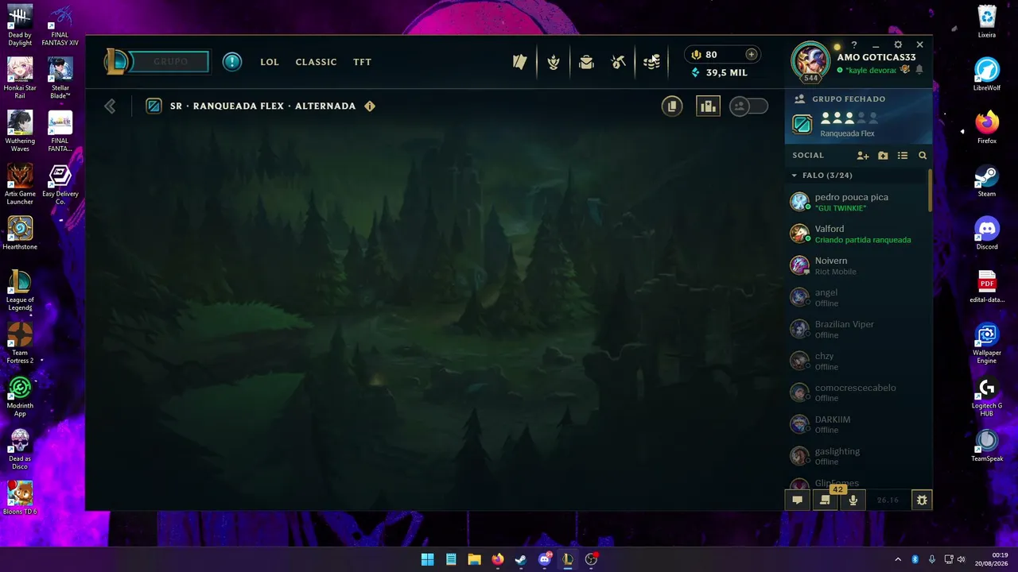Switch to the TFT tab
The width and height of the screenshot is (1018, 572).
[363, 62]
